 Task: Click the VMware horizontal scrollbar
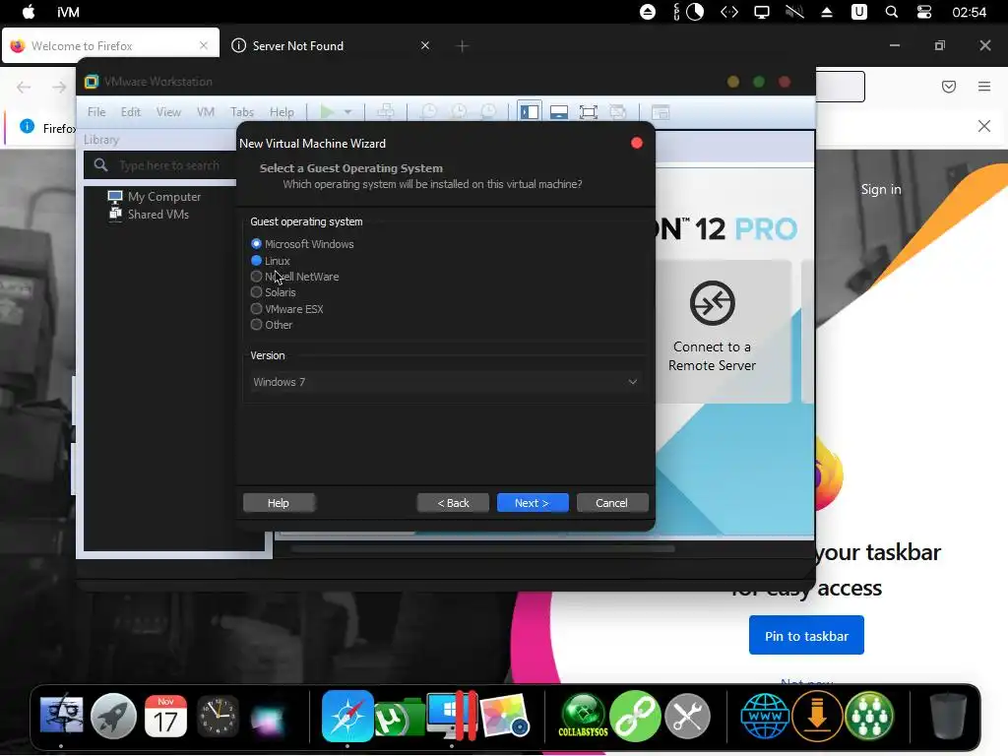click(482, 549)
